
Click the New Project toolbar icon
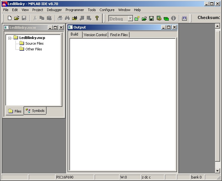pyautogui.click(x=137, y=18)
